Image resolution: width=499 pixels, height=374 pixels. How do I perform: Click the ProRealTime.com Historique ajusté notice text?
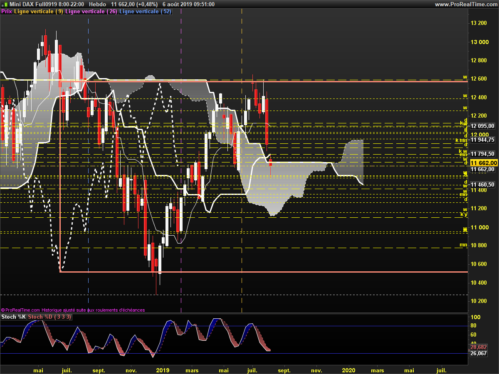[73, 310]
